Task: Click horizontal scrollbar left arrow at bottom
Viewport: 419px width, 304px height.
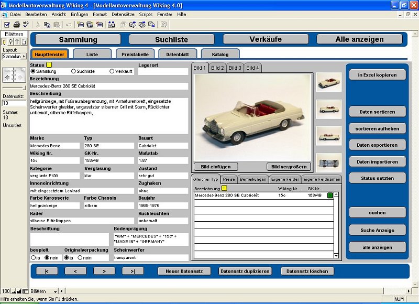Action: 62,291
